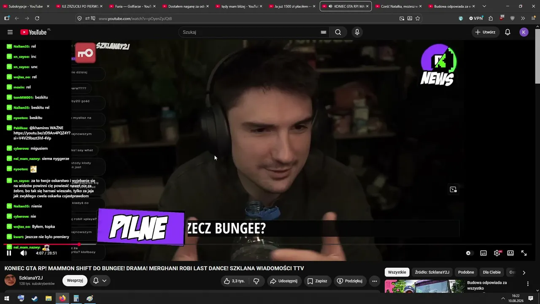Click the Wesprzyj join button

[75, 280]
